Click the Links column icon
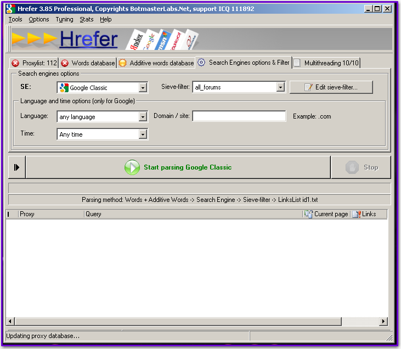Screen dimensions: 401x349 (x=357, y=214)
